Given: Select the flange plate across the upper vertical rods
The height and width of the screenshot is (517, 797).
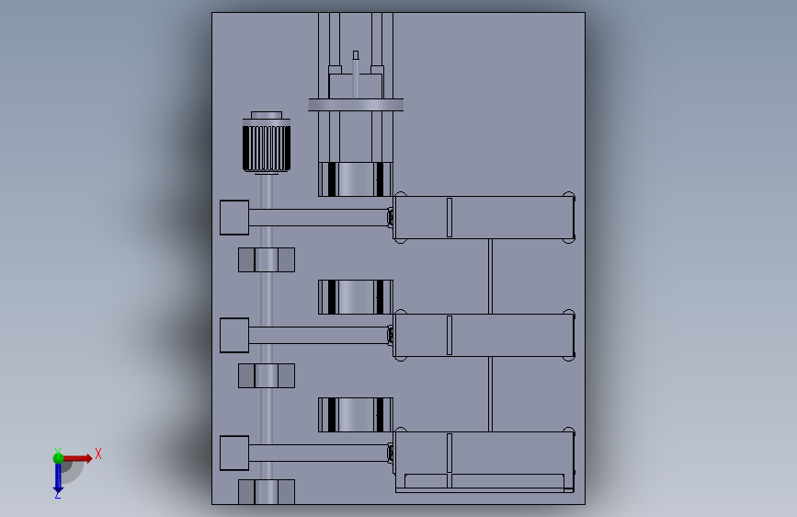Looking at the screenshot, I should [356, 105].
